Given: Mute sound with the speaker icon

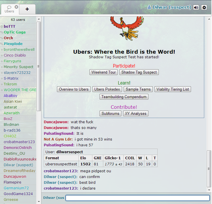Looking at the screenshot, I should pyautogui.click(x=196, y=8).
